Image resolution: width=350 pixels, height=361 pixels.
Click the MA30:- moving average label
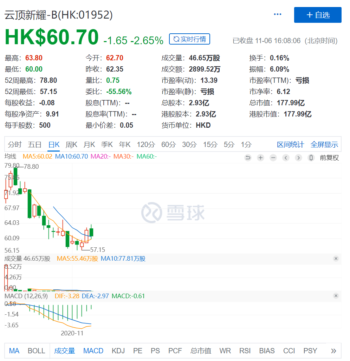[x=123, y=156]
